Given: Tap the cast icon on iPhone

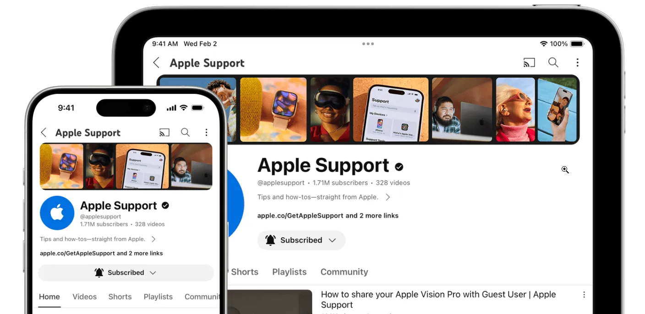Looking at the screenshot, I should 164,133.
